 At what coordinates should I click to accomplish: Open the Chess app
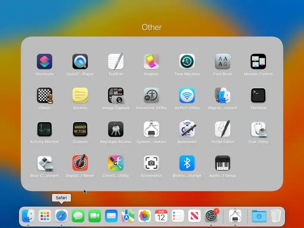tap(45, 95)
